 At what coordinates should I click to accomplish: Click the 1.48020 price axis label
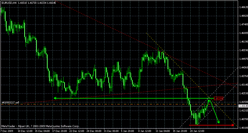(x=244, y=16)
